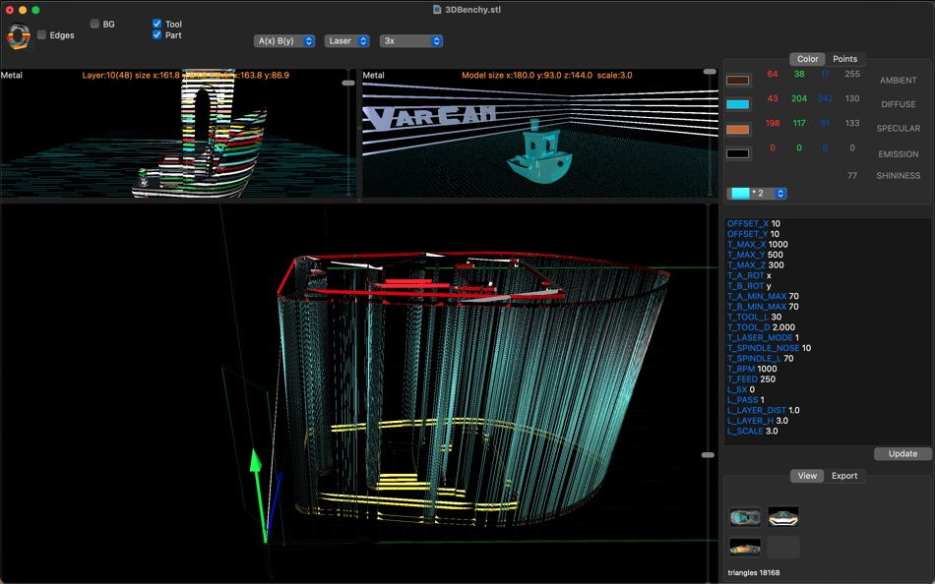
Task: Pick the DIFFUSE cyan color swatch
Action: tap(737, 105)
